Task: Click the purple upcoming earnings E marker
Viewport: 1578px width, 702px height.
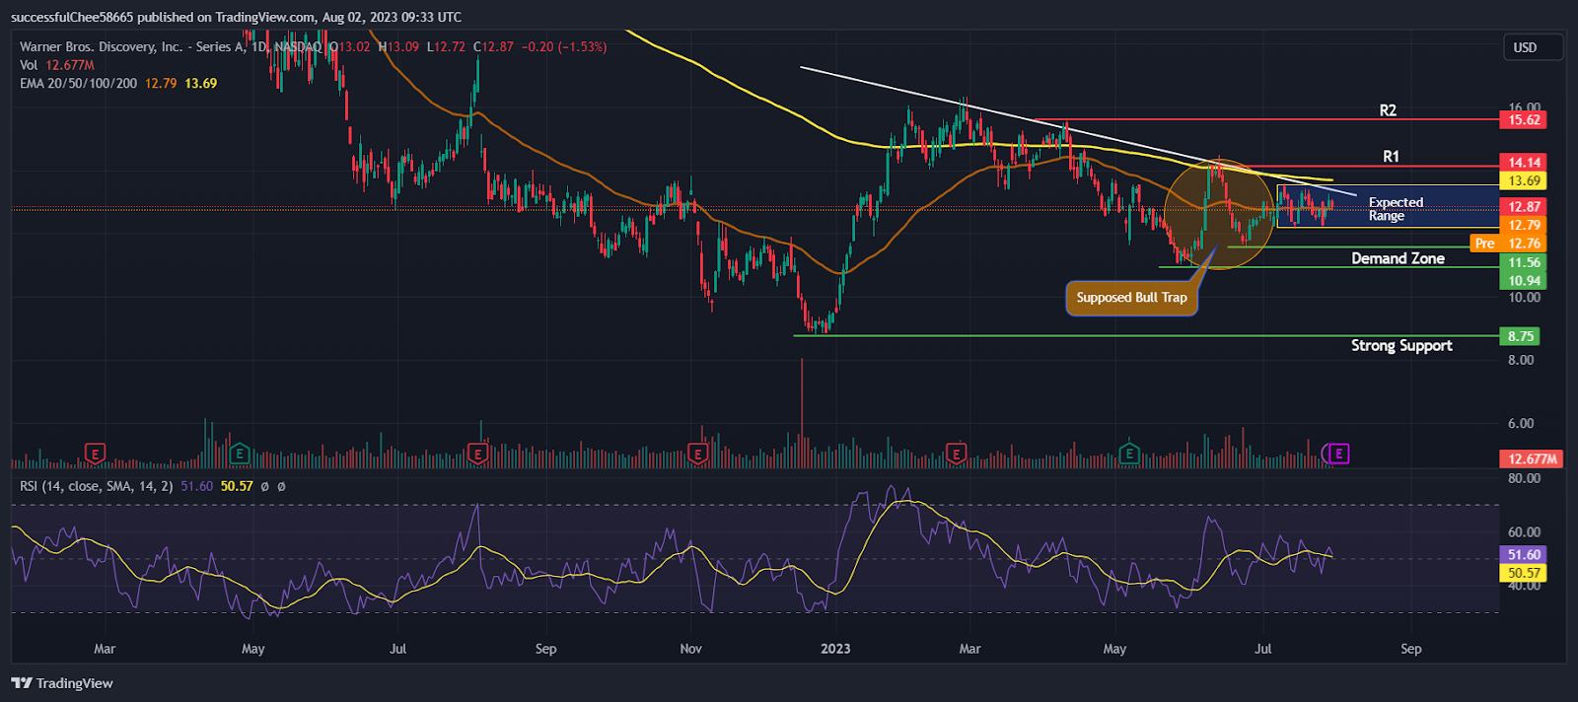Action: pos(1338,454)
